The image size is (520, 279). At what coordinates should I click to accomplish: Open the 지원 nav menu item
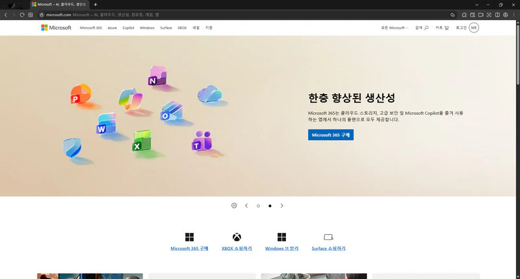[209, 28]
